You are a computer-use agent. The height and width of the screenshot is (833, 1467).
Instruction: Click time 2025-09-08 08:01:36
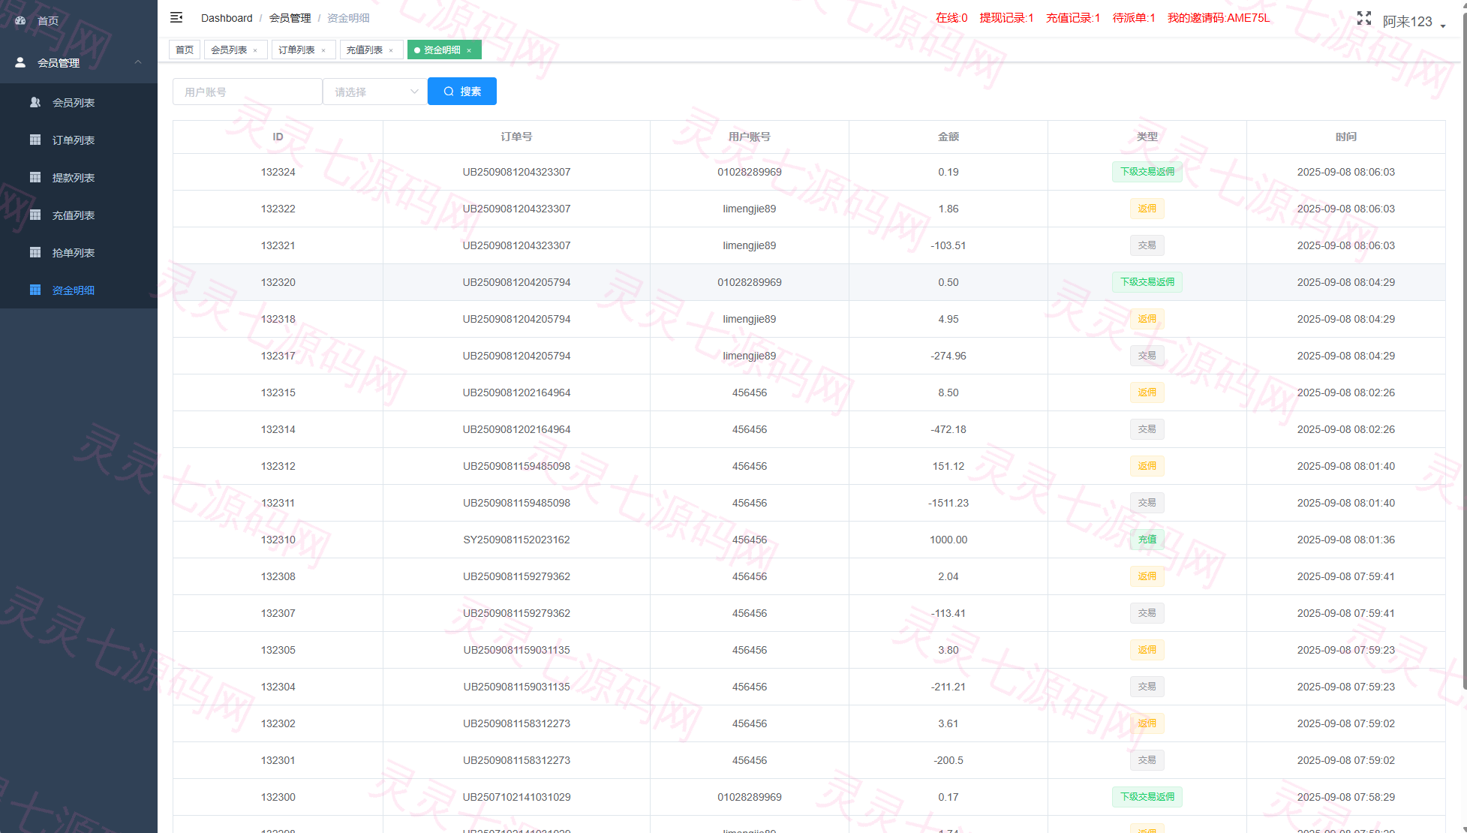tap(1346, 540)
